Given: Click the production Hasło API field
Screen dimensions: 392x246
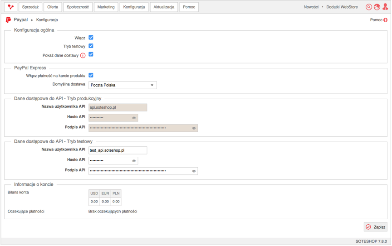Looking at the screenshot, I should click(x=113, y=118).
